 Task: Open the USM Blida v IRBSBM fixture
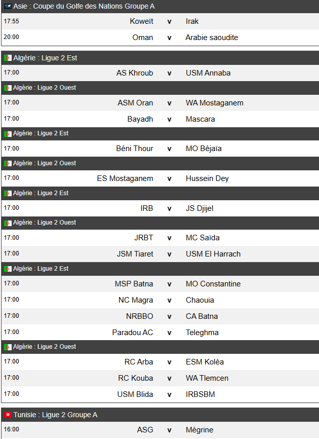pyautogui.click(x=160, y=394)
